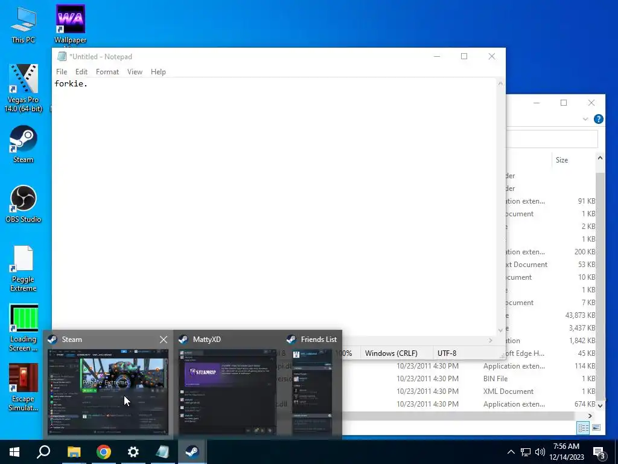Open Notepad Help menu
The width and height of the screenshot is (618, 464).
pyautogui.click(x=158, y=72)
